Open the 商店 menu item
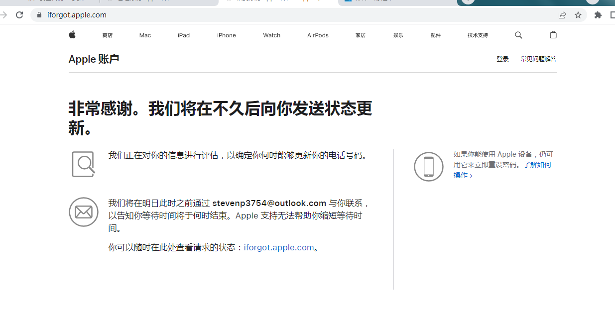This screenshot has height=317, width=615. click(108, 35)
